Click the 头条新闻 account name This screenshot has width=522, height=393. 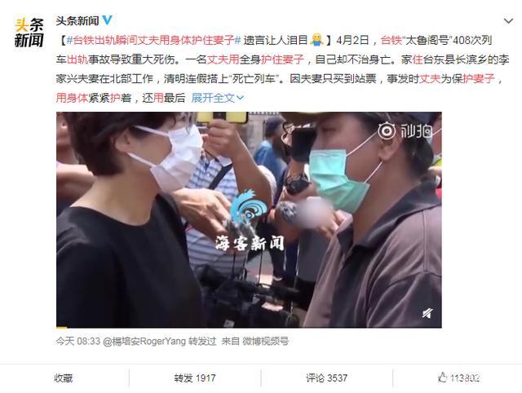pyautogui.click(x=77, y=20)
